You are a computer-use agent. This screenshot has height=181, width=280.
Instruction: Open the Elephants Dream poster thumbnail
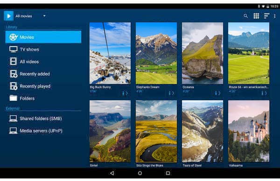(156, 53)
